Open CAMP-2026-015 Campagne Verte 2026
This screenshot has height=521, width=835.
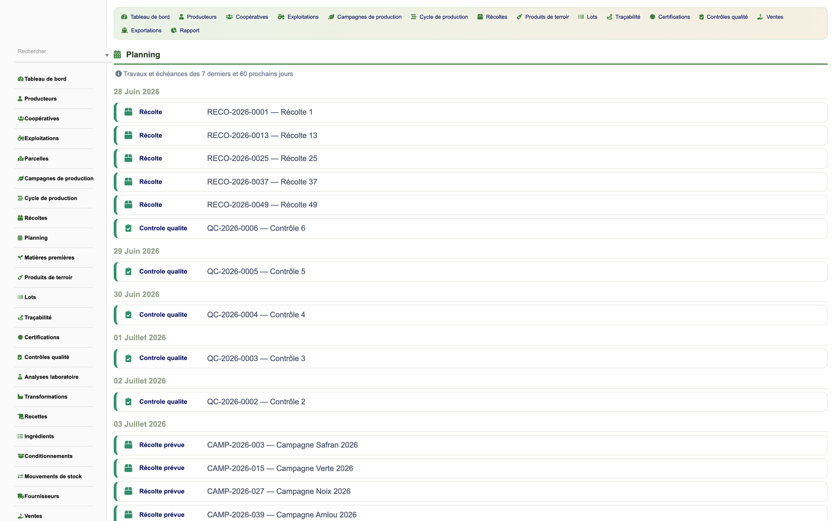coord(471,468)
